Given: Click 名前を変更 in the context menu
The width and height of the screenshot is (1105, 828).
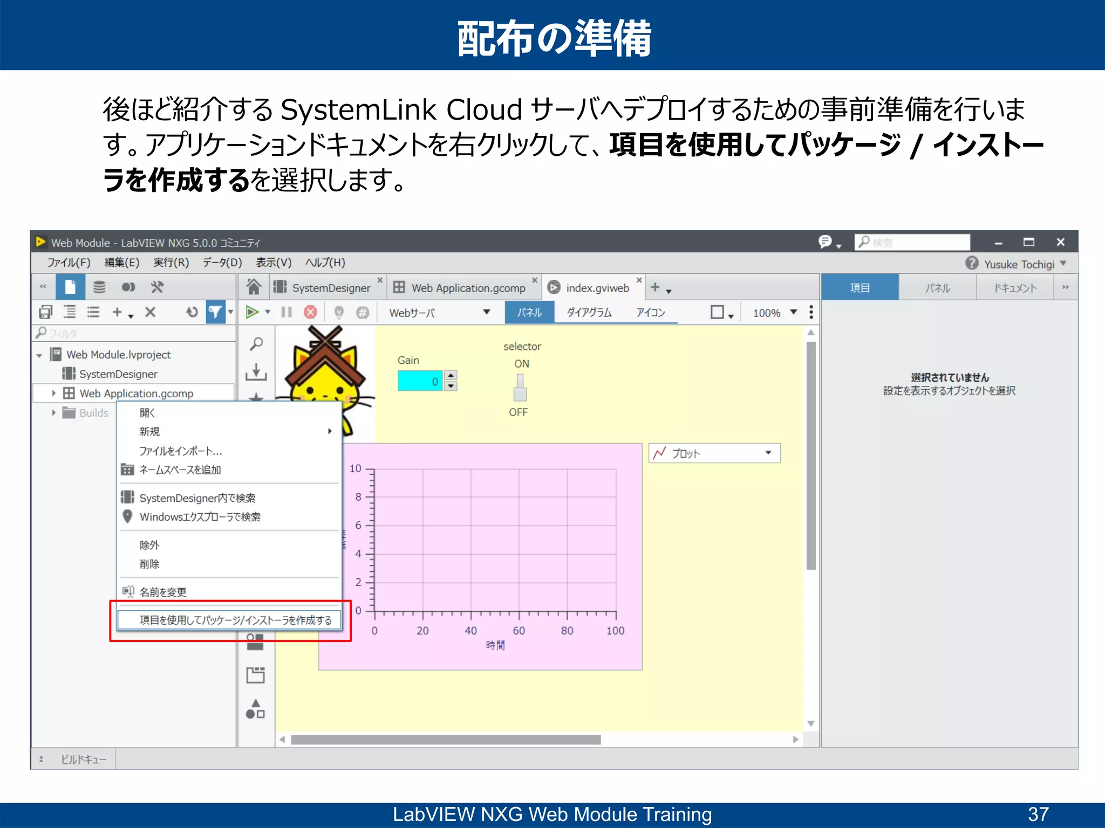Looking at the screenshot, I should (163, 592).
